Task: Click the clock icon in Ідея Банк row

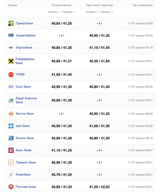Action: click(x=129, y=126)
